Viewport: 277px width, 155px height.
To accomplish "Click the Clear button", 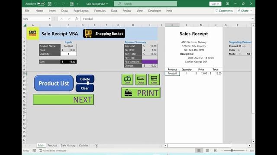I will 85,88.
